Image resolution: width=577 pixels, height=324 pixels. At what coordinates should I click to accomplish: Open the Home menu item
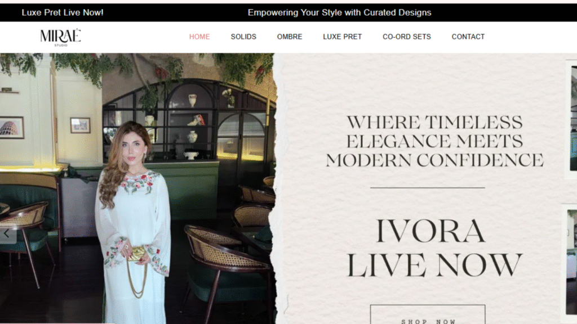(199, 37)
